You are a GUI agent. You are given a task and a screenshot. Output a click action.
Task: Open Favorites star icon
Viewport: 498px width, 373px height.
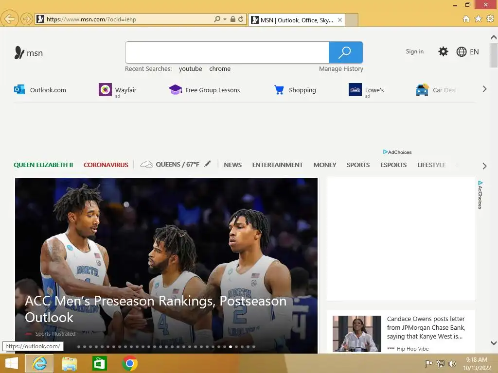[478, 19]
